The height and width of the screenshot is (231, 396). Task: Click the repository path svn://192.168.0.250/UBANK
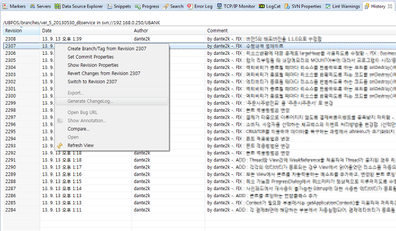point(131,23)
